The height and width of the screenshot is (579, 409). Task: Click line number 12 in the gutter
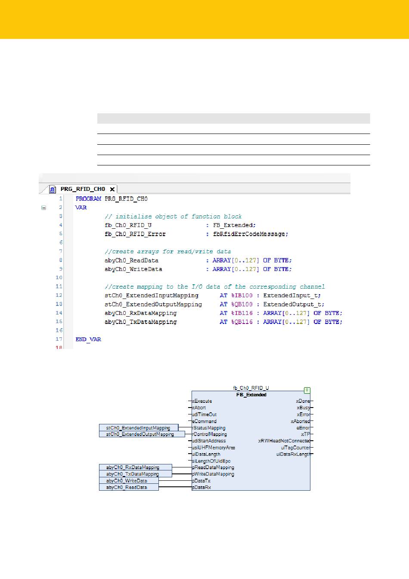pyautogui.click(x=59, y=296)
